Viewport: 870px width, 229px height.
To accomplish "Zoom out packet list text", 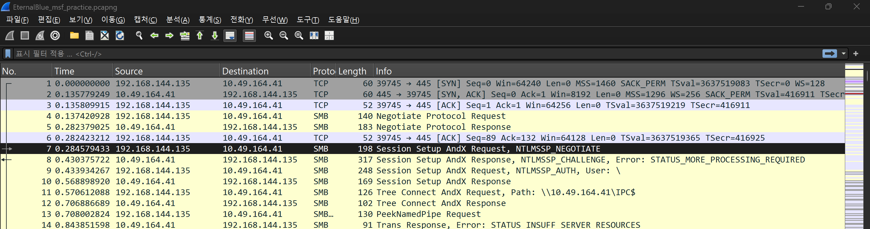I will tap(284, 35).
